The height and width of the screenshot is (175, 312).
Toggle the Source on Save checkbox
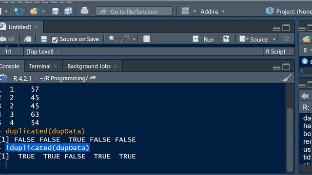55,40
